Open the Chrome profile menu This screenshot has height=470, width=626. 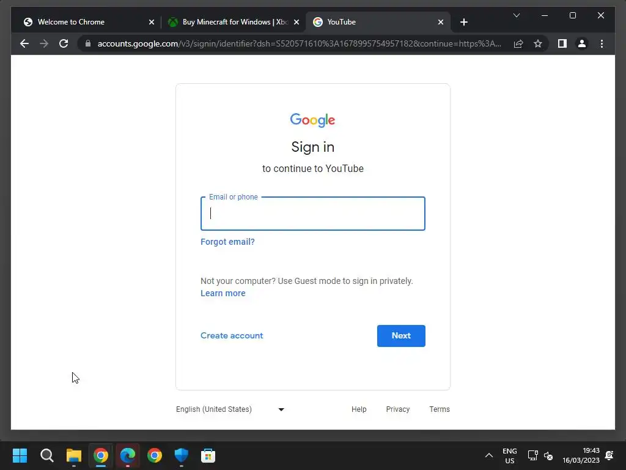[582, 43]
